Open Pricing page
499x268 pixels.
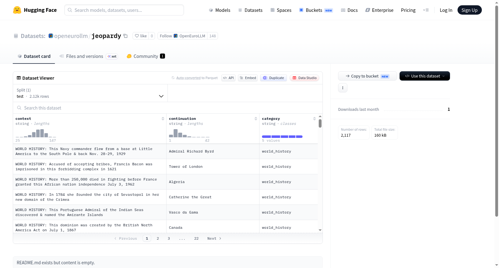tap(408, 10)
